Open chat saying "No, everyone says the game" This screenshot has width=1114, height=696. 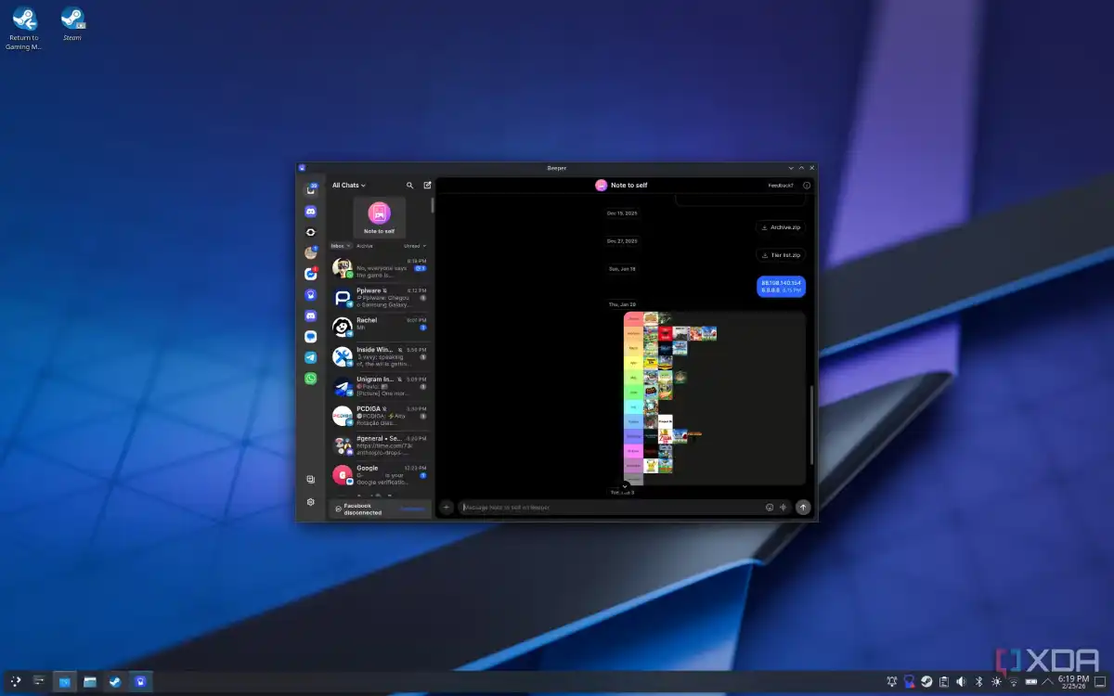tap(380, 268)
